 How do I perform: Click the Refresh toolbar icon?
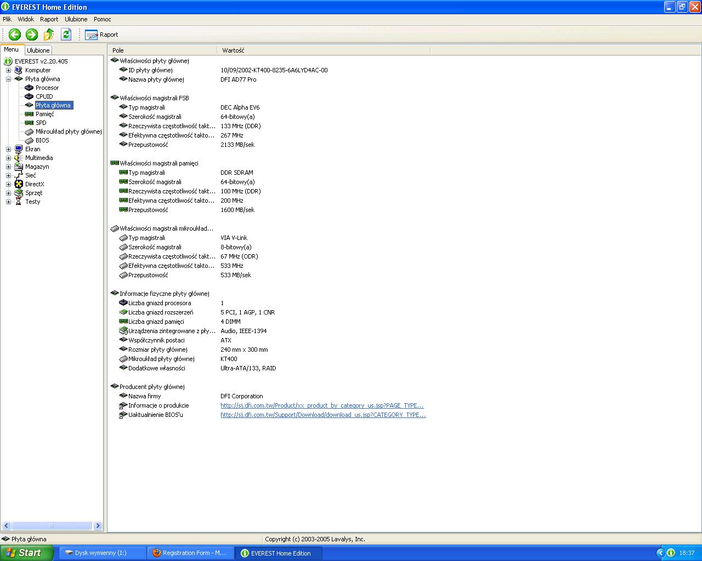66,35
